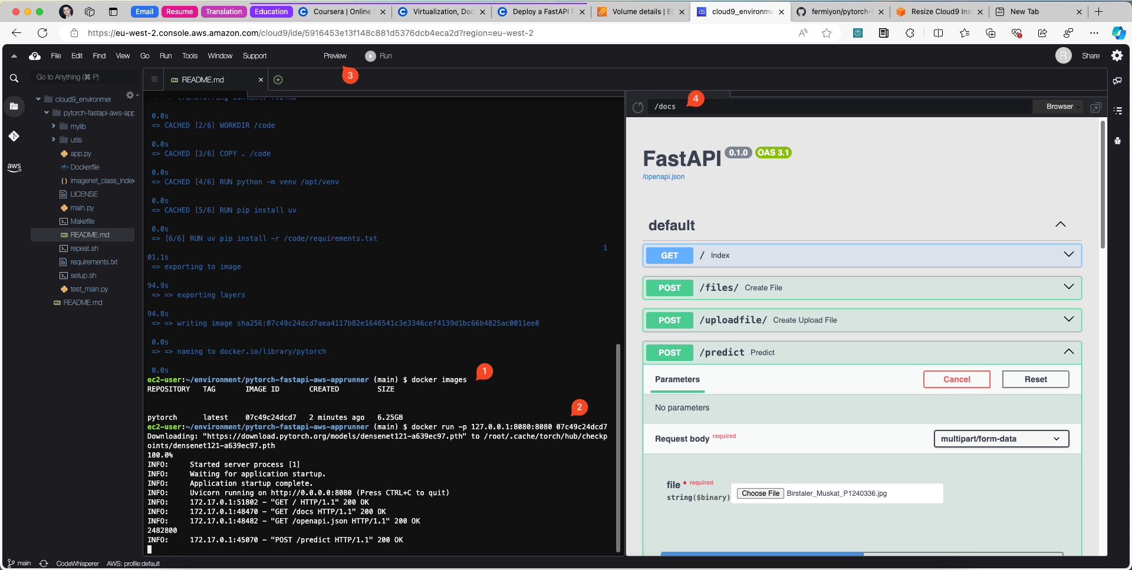This screenshot has height=570, width=1132.
Task: Expand the POST /uploadfile/ endpoint
Action: [x=1068, y=319]
